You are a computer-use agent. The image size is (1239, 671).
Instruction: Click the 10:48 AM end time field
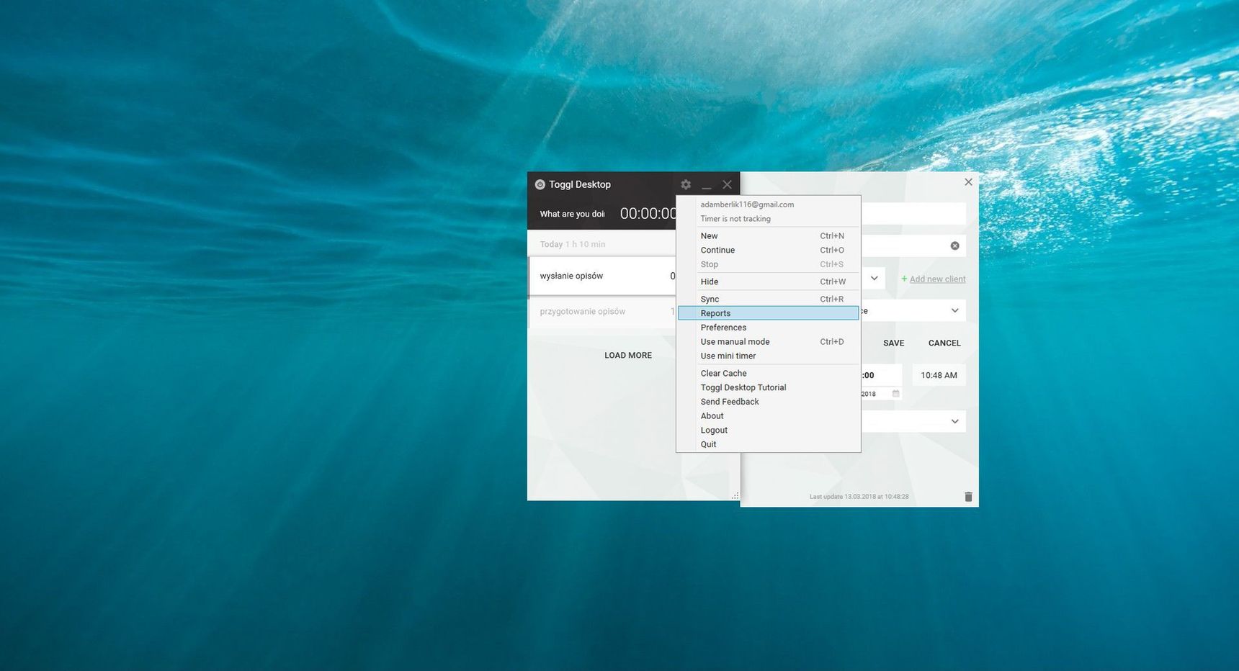939,375
